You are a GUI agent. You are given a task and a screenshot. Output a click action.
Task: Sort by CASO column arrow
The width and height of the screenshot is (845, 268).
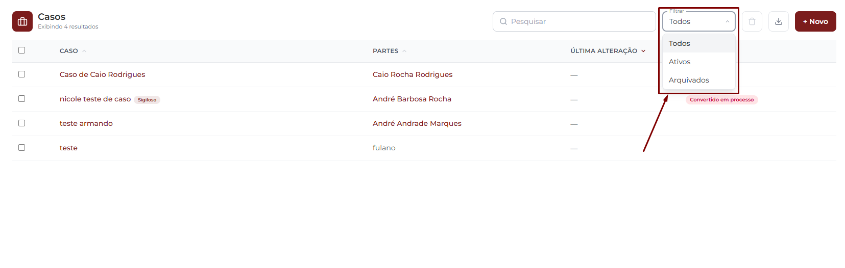84,51
